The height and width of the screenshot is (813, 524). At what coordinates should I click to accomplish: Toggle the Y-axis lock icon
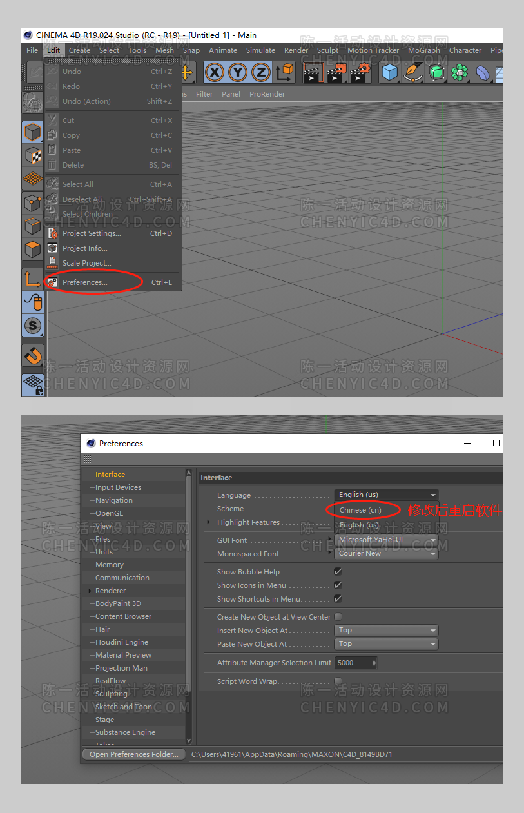[238, 72]
